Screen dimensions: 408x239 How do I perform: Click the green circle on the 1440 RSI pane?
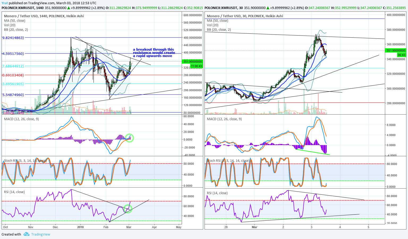128,209
